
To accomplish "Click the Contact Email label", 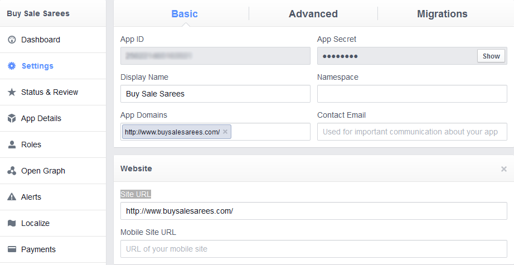I will [341, 115].
